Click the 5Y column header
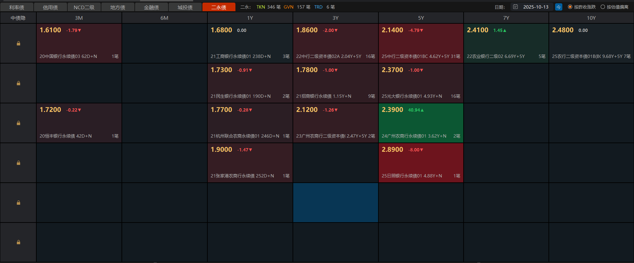 421,18
